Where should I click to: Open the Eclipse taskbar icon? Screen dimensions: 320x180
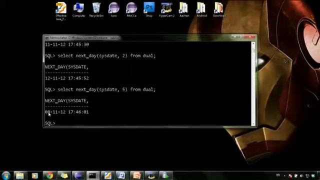[x=78, y=175]
